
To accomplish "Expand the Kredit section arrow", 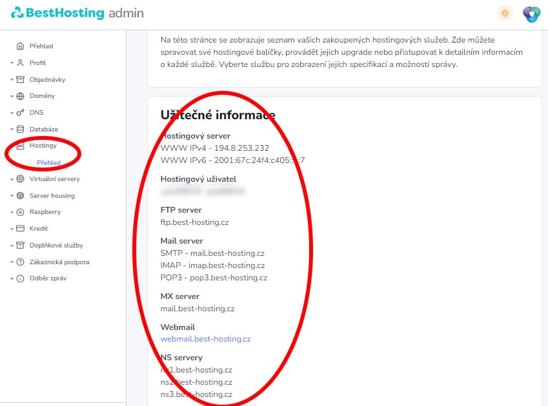I will pyautogui.click(x=12, y=229).
